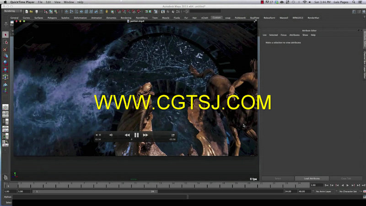Rewind the QuickTime video
366x206 pixels.
point(127,135)
